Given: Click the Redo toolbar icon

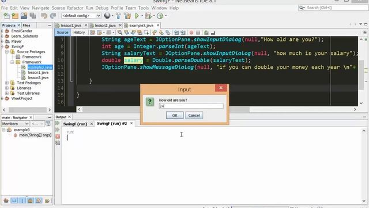Looking at the screenshot, I should tap(53, 16).
